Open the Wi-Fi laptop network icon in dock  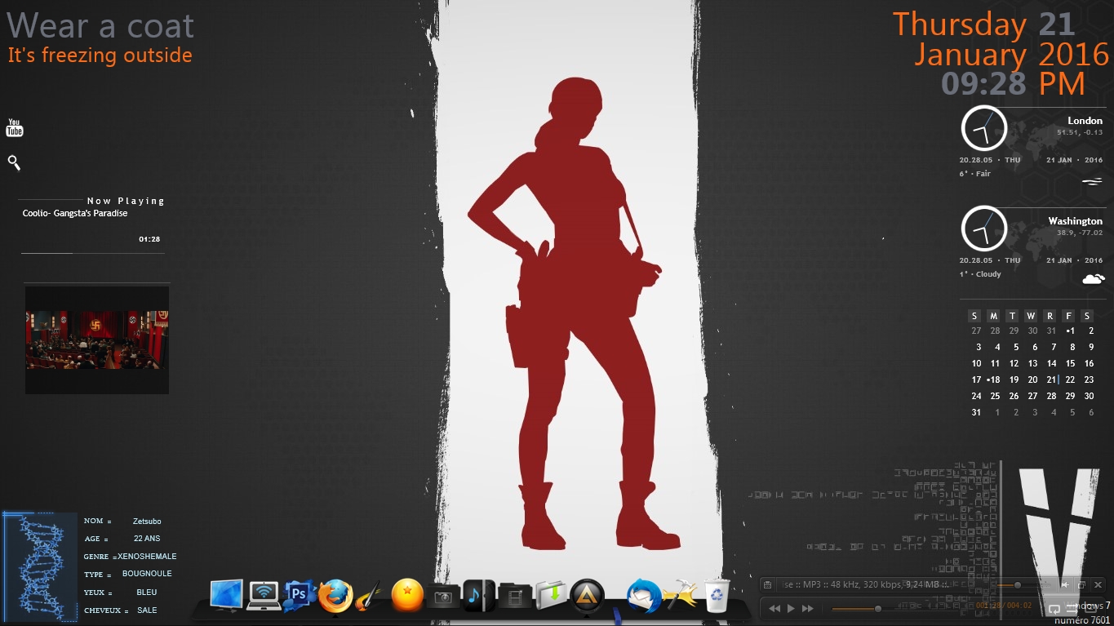(264, 596)
